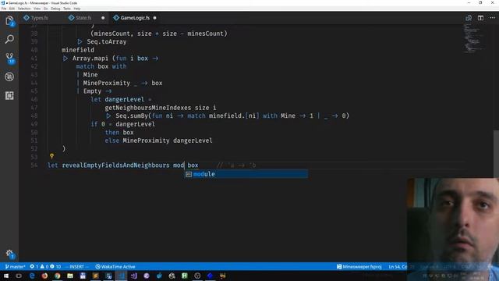Image resolution: width=499 pixels, height=281 pixels.
Task: Select the 'module' autocomplete suggestion
Action: (246, 174)
